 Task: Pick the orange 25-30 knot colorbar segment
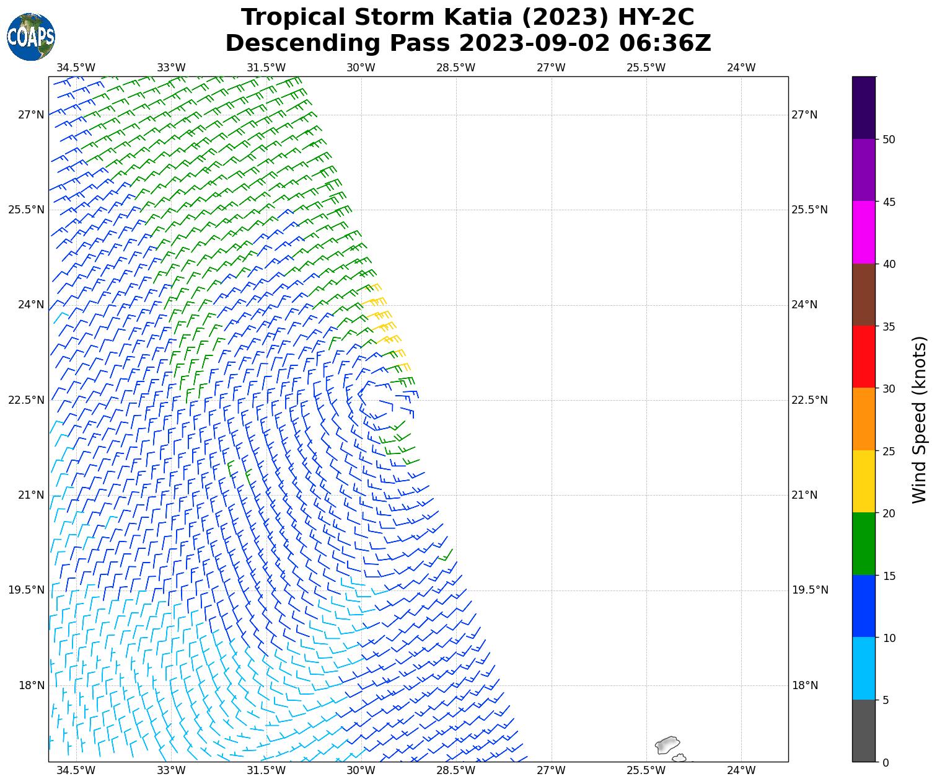pos(863,419)
